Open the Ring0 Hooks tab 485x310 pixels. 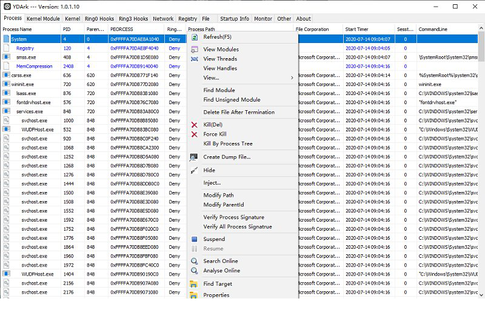pyautogui.click(x=99, y=19)
